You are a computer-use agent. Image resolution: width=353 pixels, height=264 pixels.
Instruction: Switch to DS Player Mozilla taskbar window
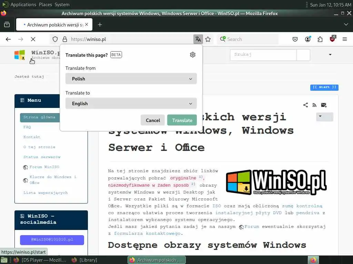coord(41,260)
